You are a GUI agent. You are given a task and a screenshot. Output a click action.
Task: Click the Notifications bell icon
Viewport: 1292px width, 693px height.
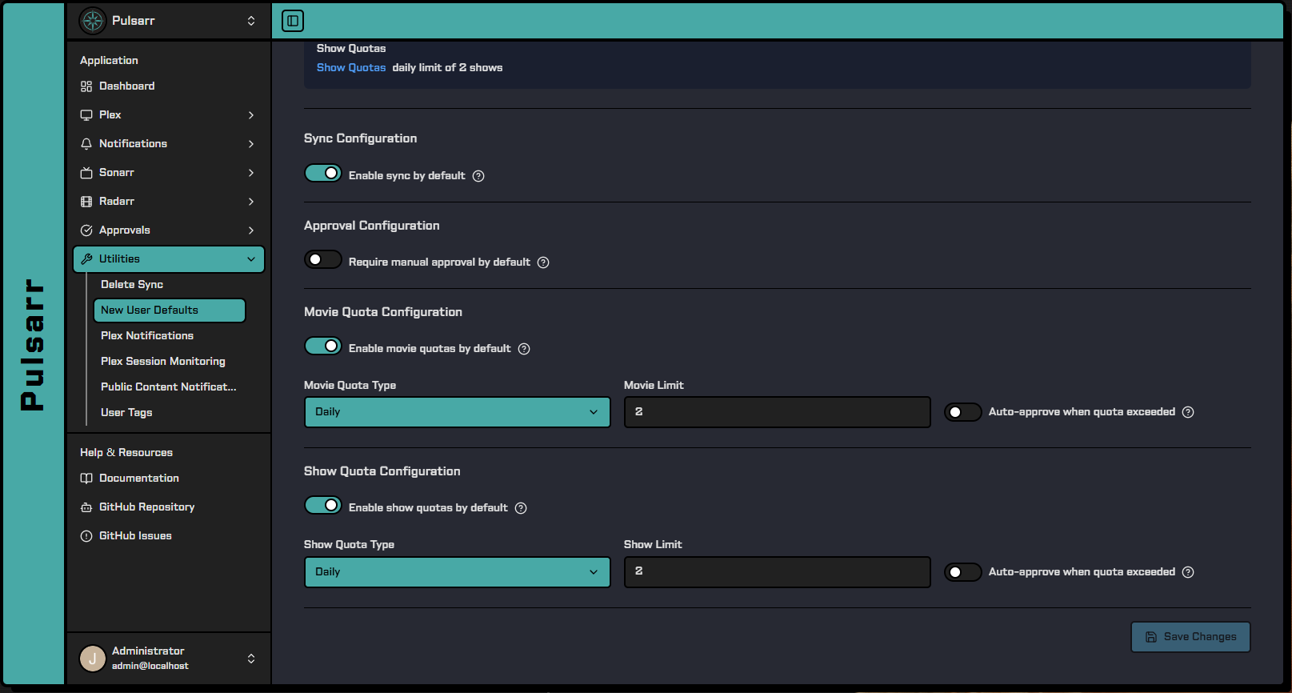[86, 144]
